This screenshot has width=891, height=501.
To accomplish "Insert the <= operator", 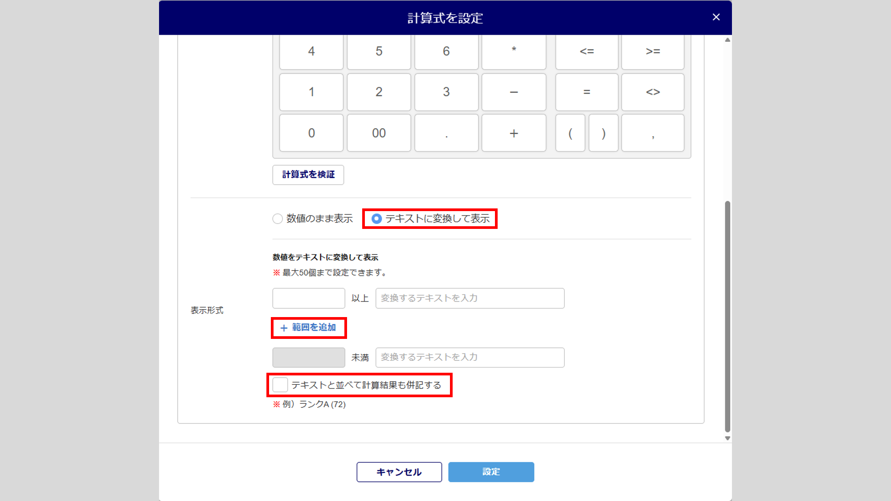I will 587,51.
